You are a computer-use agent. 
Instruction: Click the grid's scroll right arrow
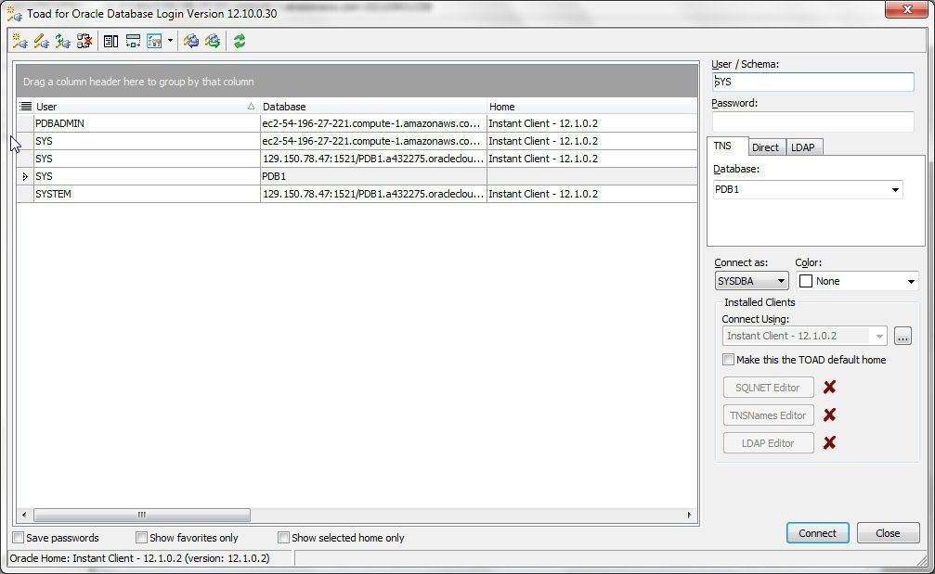(689, 515)
